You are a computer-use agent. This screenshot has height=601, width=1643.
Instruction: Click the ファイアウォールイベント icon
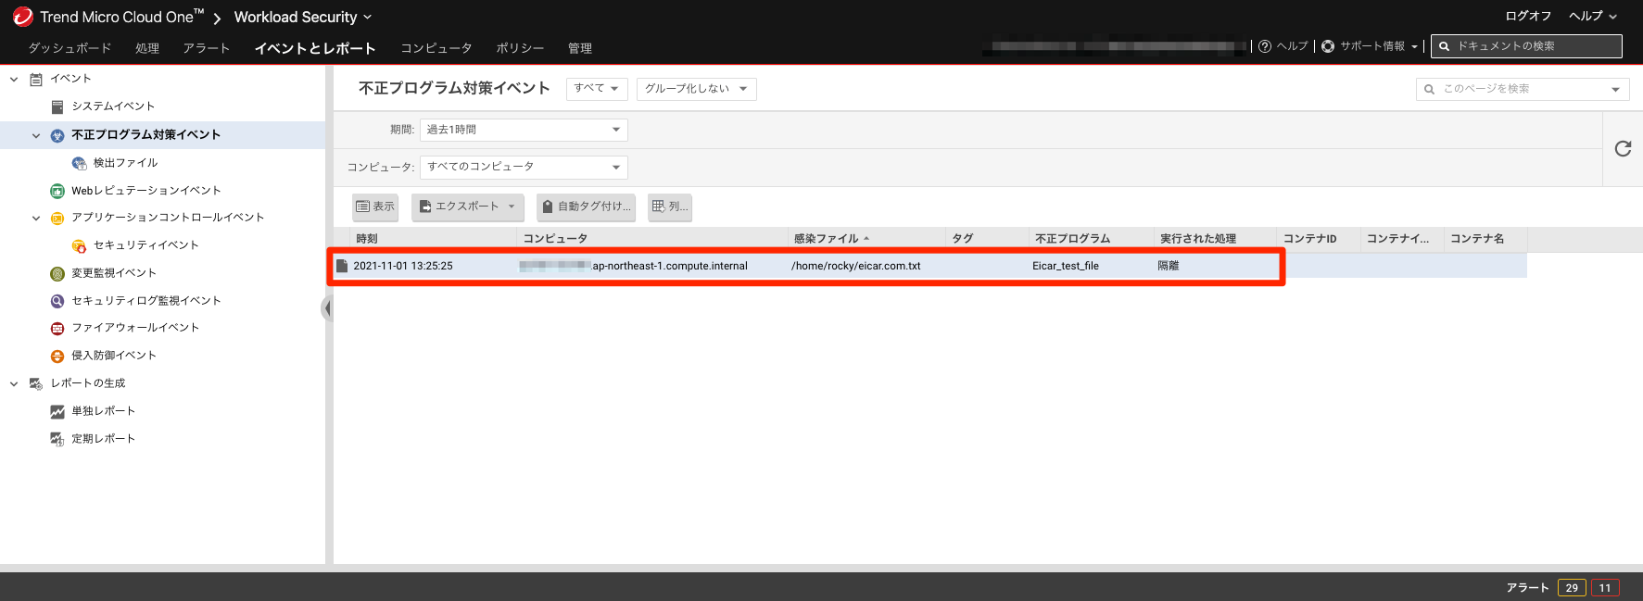57,328
